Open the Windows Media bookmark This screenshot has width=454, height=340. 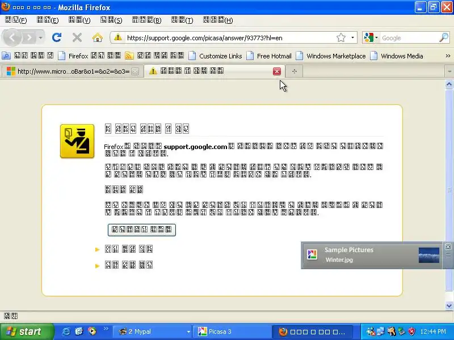[x=397, y=56]
